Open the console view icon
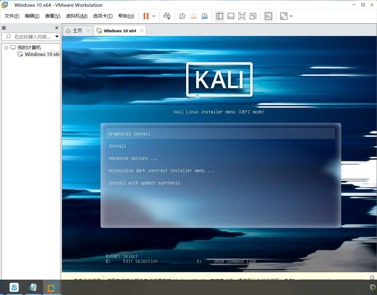Image resolution: width=377 pixels, height=295 pixels. (x=268, y=16)
